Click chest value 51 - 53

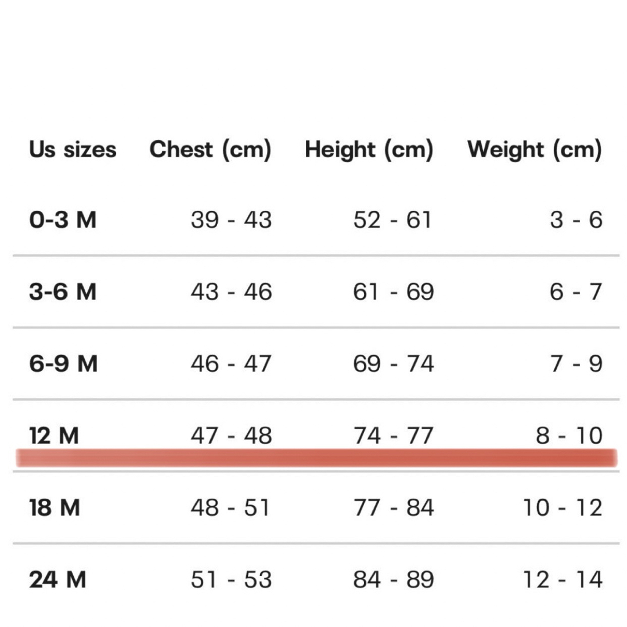(x=231, y=579)
